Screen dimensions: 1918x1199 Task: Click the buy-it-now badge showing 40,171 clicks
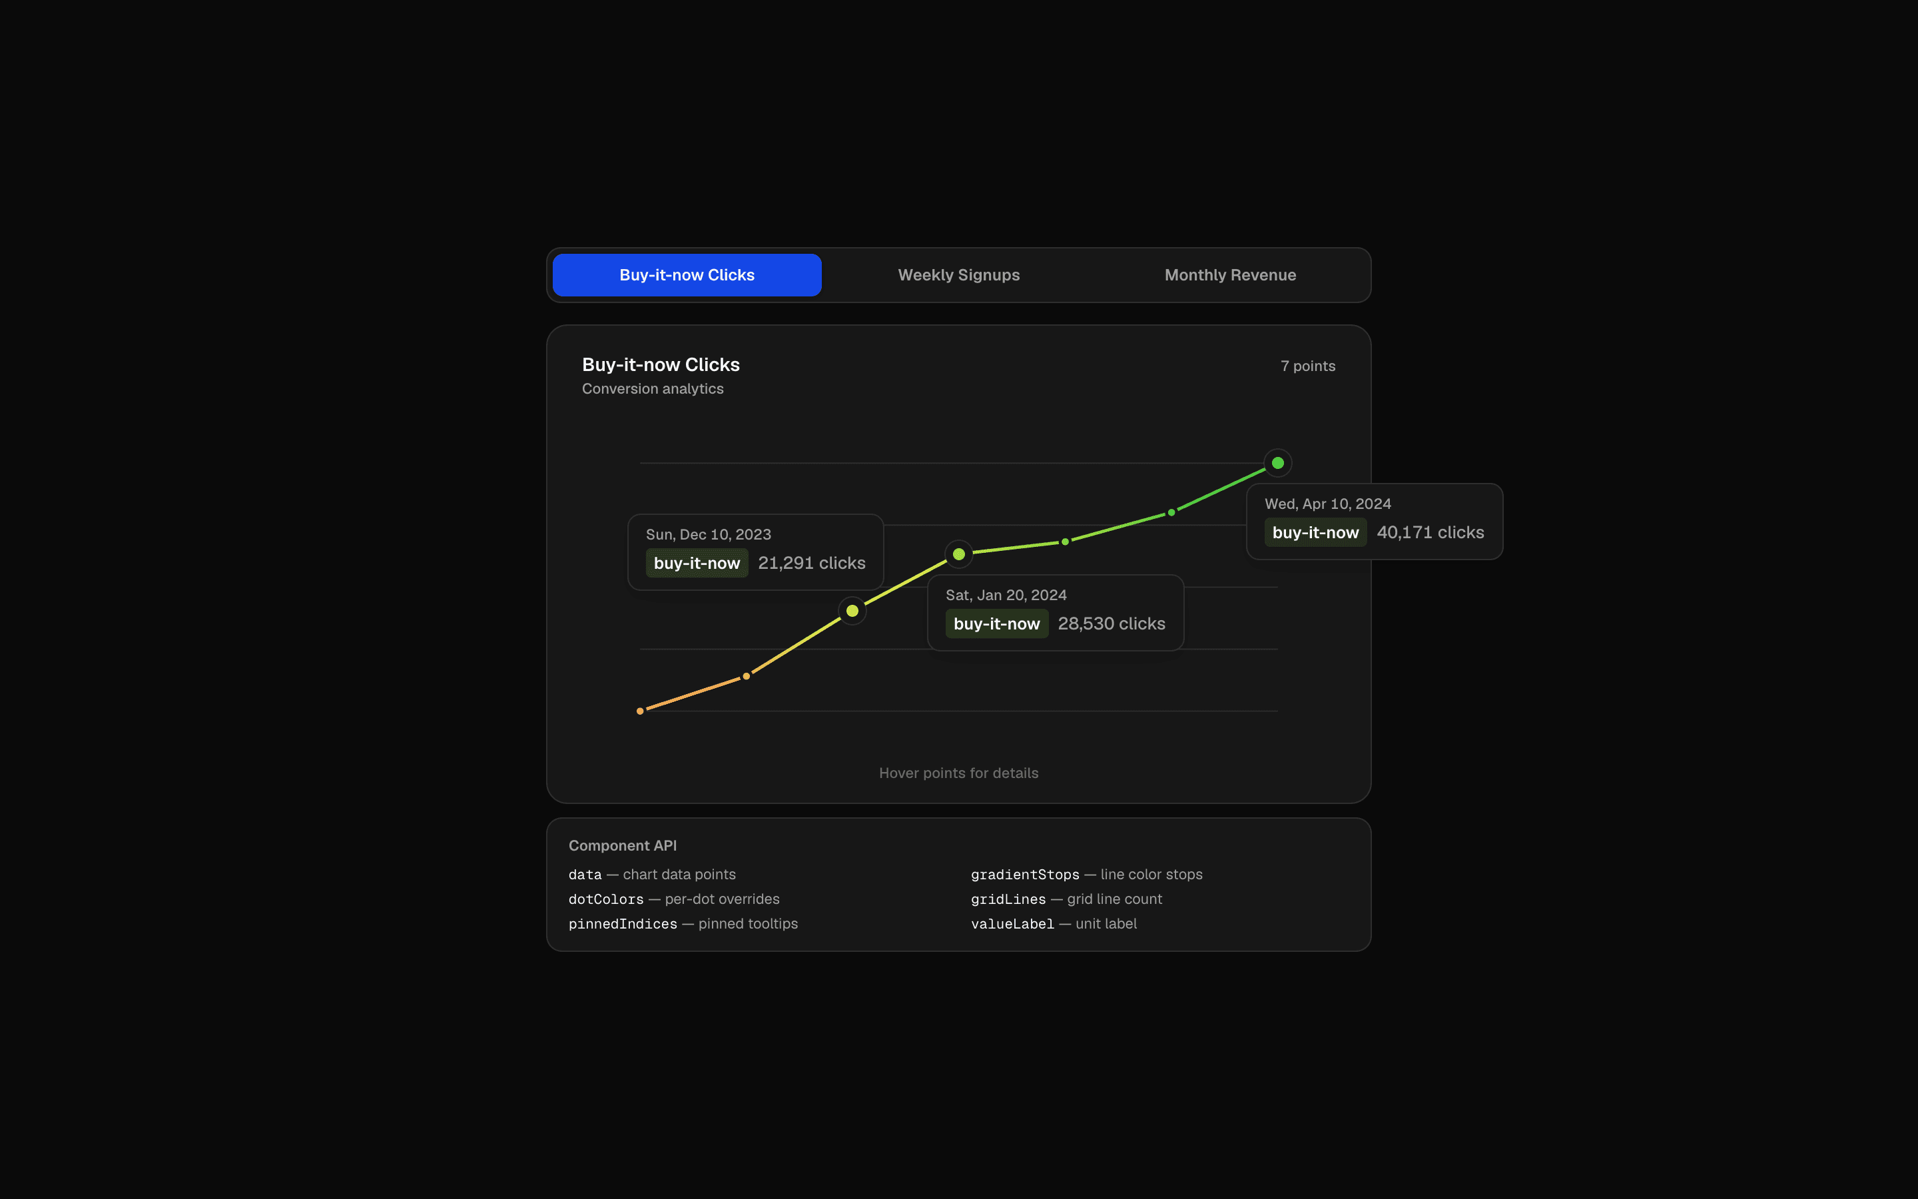pyautogui.click(x=1314, y=532)
